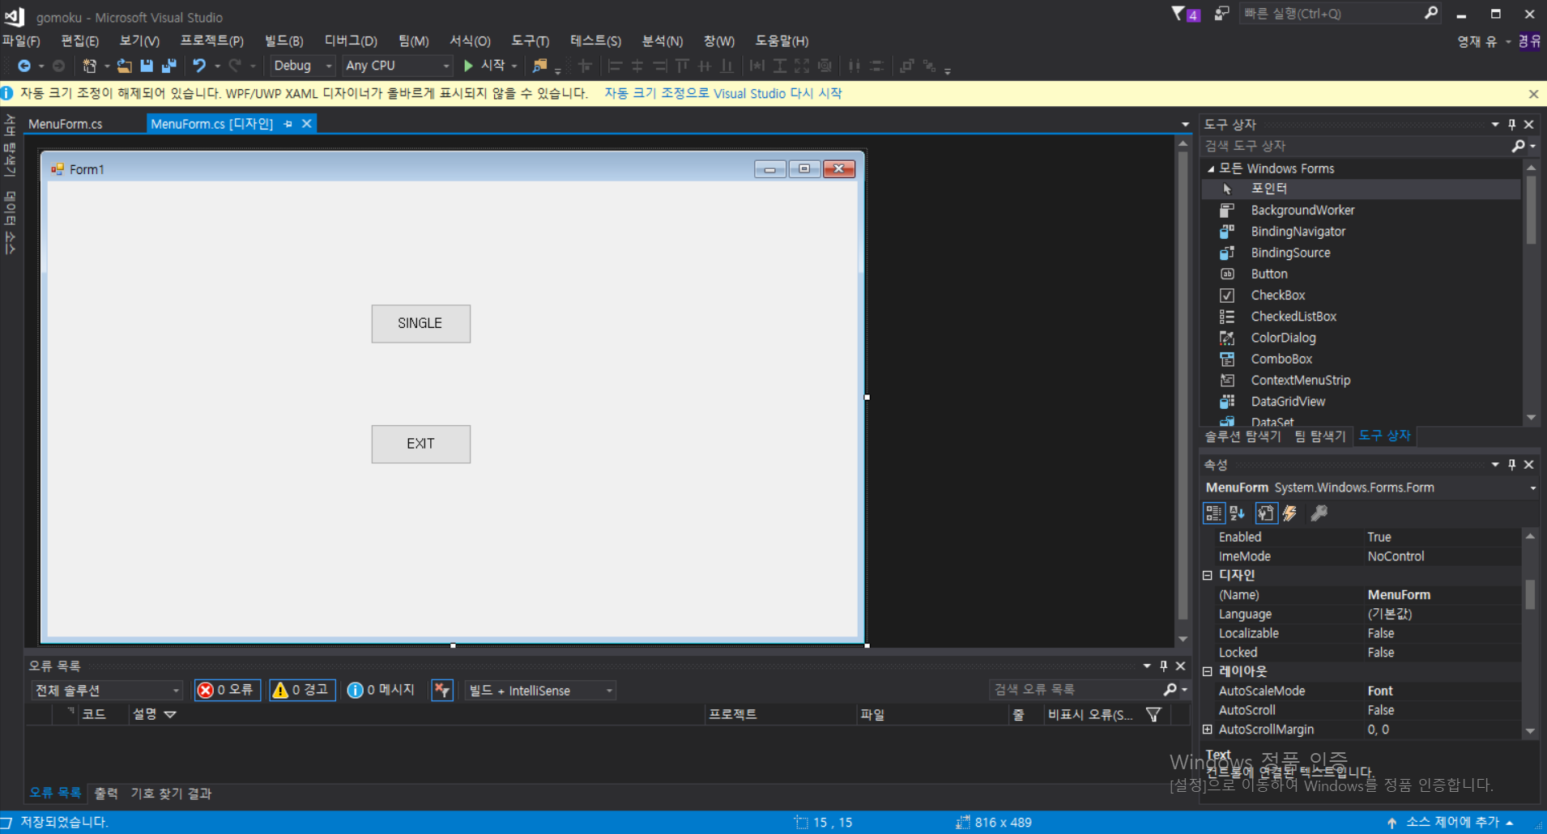Click the new project toolbar icon
Image resolution: width=1547 pixels, height=834 pixels.
click(x=89, y=66)
